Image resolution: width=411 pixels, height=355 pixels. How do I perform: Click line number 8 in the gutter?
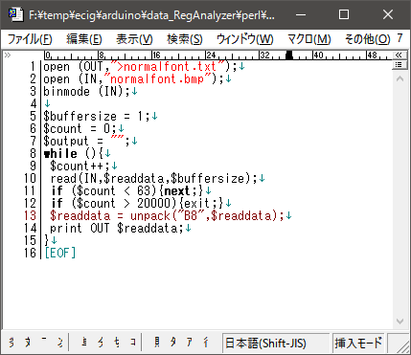(34, 153)
